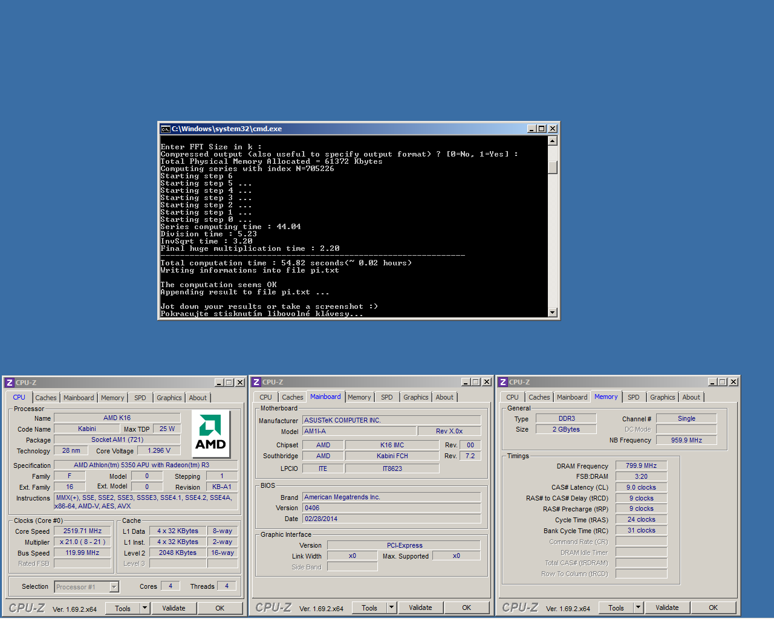Switch to Caches tab in left window
Screen dimensions: 774x619
[x=46, y=398]
